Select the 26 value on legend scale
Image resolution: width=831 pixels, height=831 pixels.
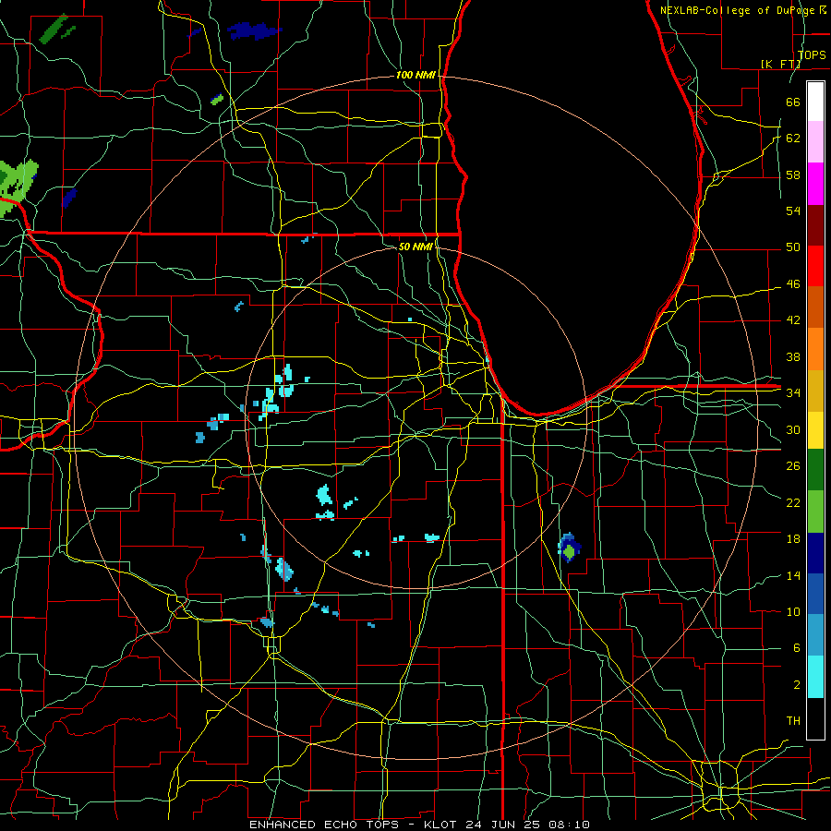(x=793, y=466)
